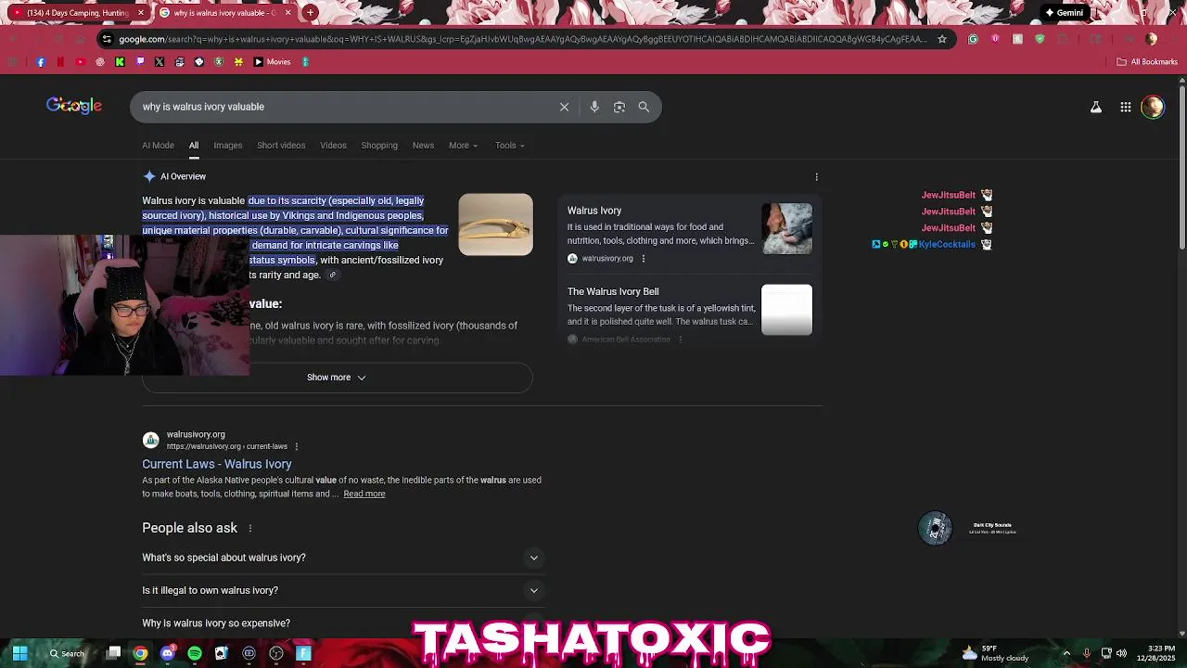Open The Walrus Ivory Bell source card
The height and width of the screenshot is (668, 1187).
[x=689, y=313]
